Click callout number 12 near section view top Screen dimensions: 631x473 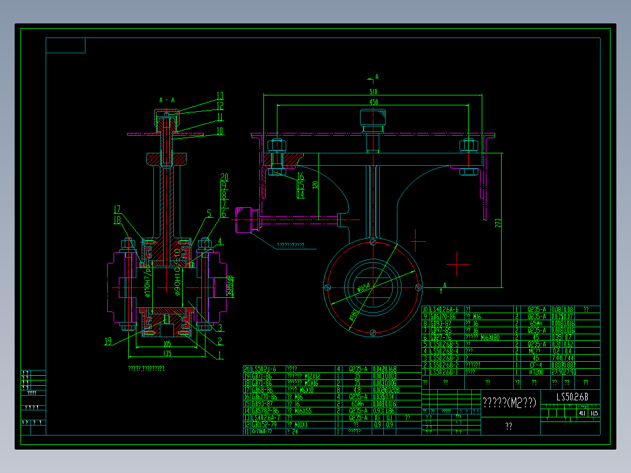pyautogui.click(x=220, y=106)
